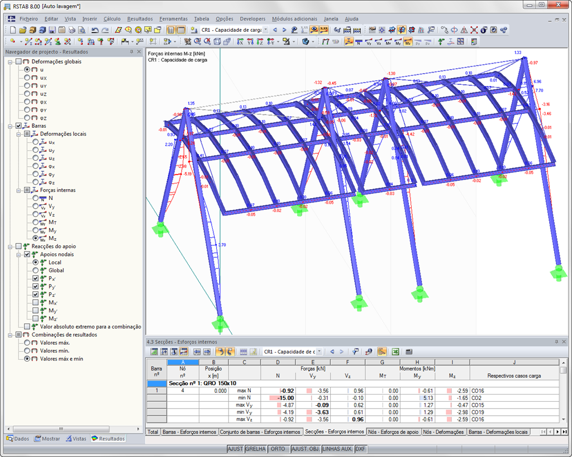The width and height of the screenshot is (572, 457).
Task: Switch to the Vistas navigator tab
Action: (x=76, y=439)
